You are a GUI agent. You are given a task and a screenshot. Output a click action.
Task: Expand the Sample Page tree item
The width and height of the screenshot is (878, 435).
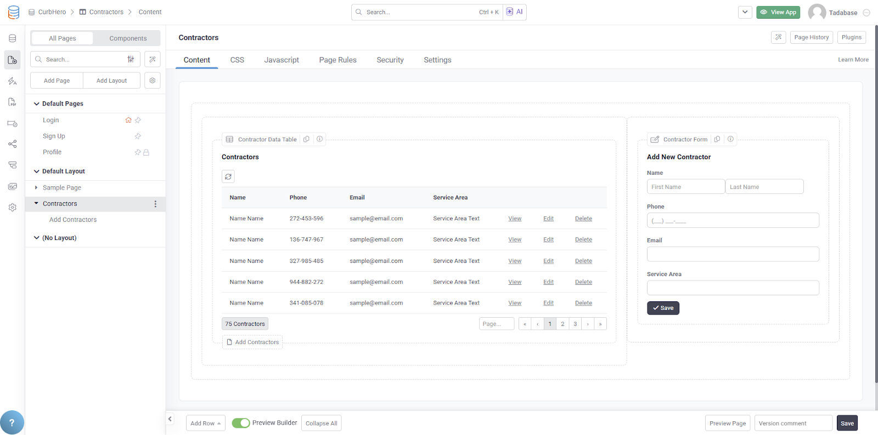[36, 187]
